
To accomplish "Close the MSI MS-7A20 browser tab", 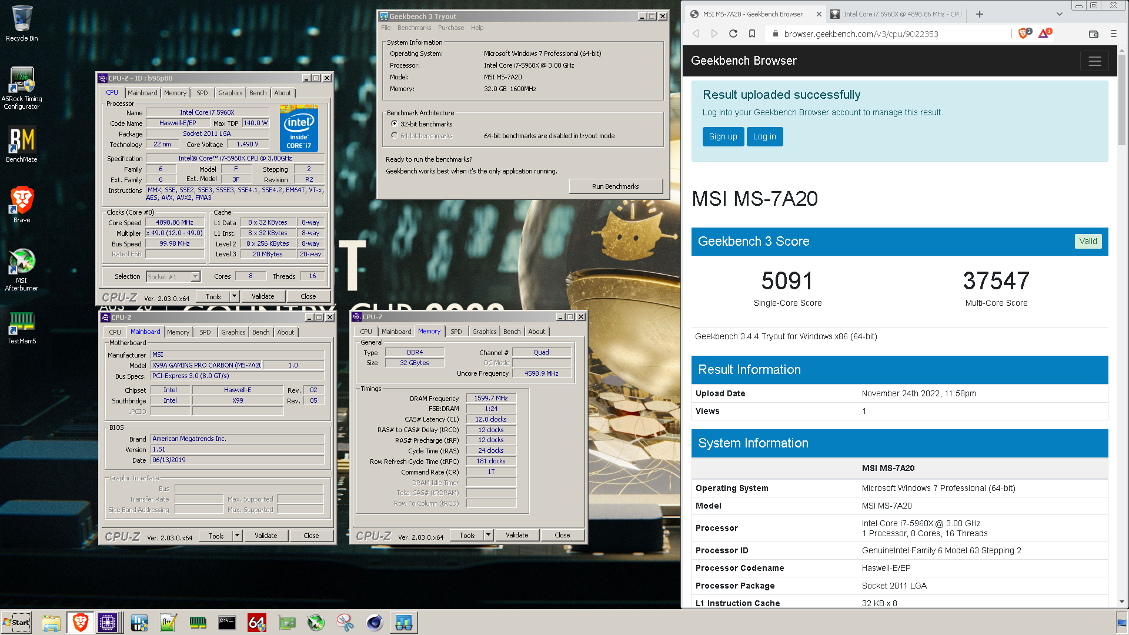I will click(819, 14).
